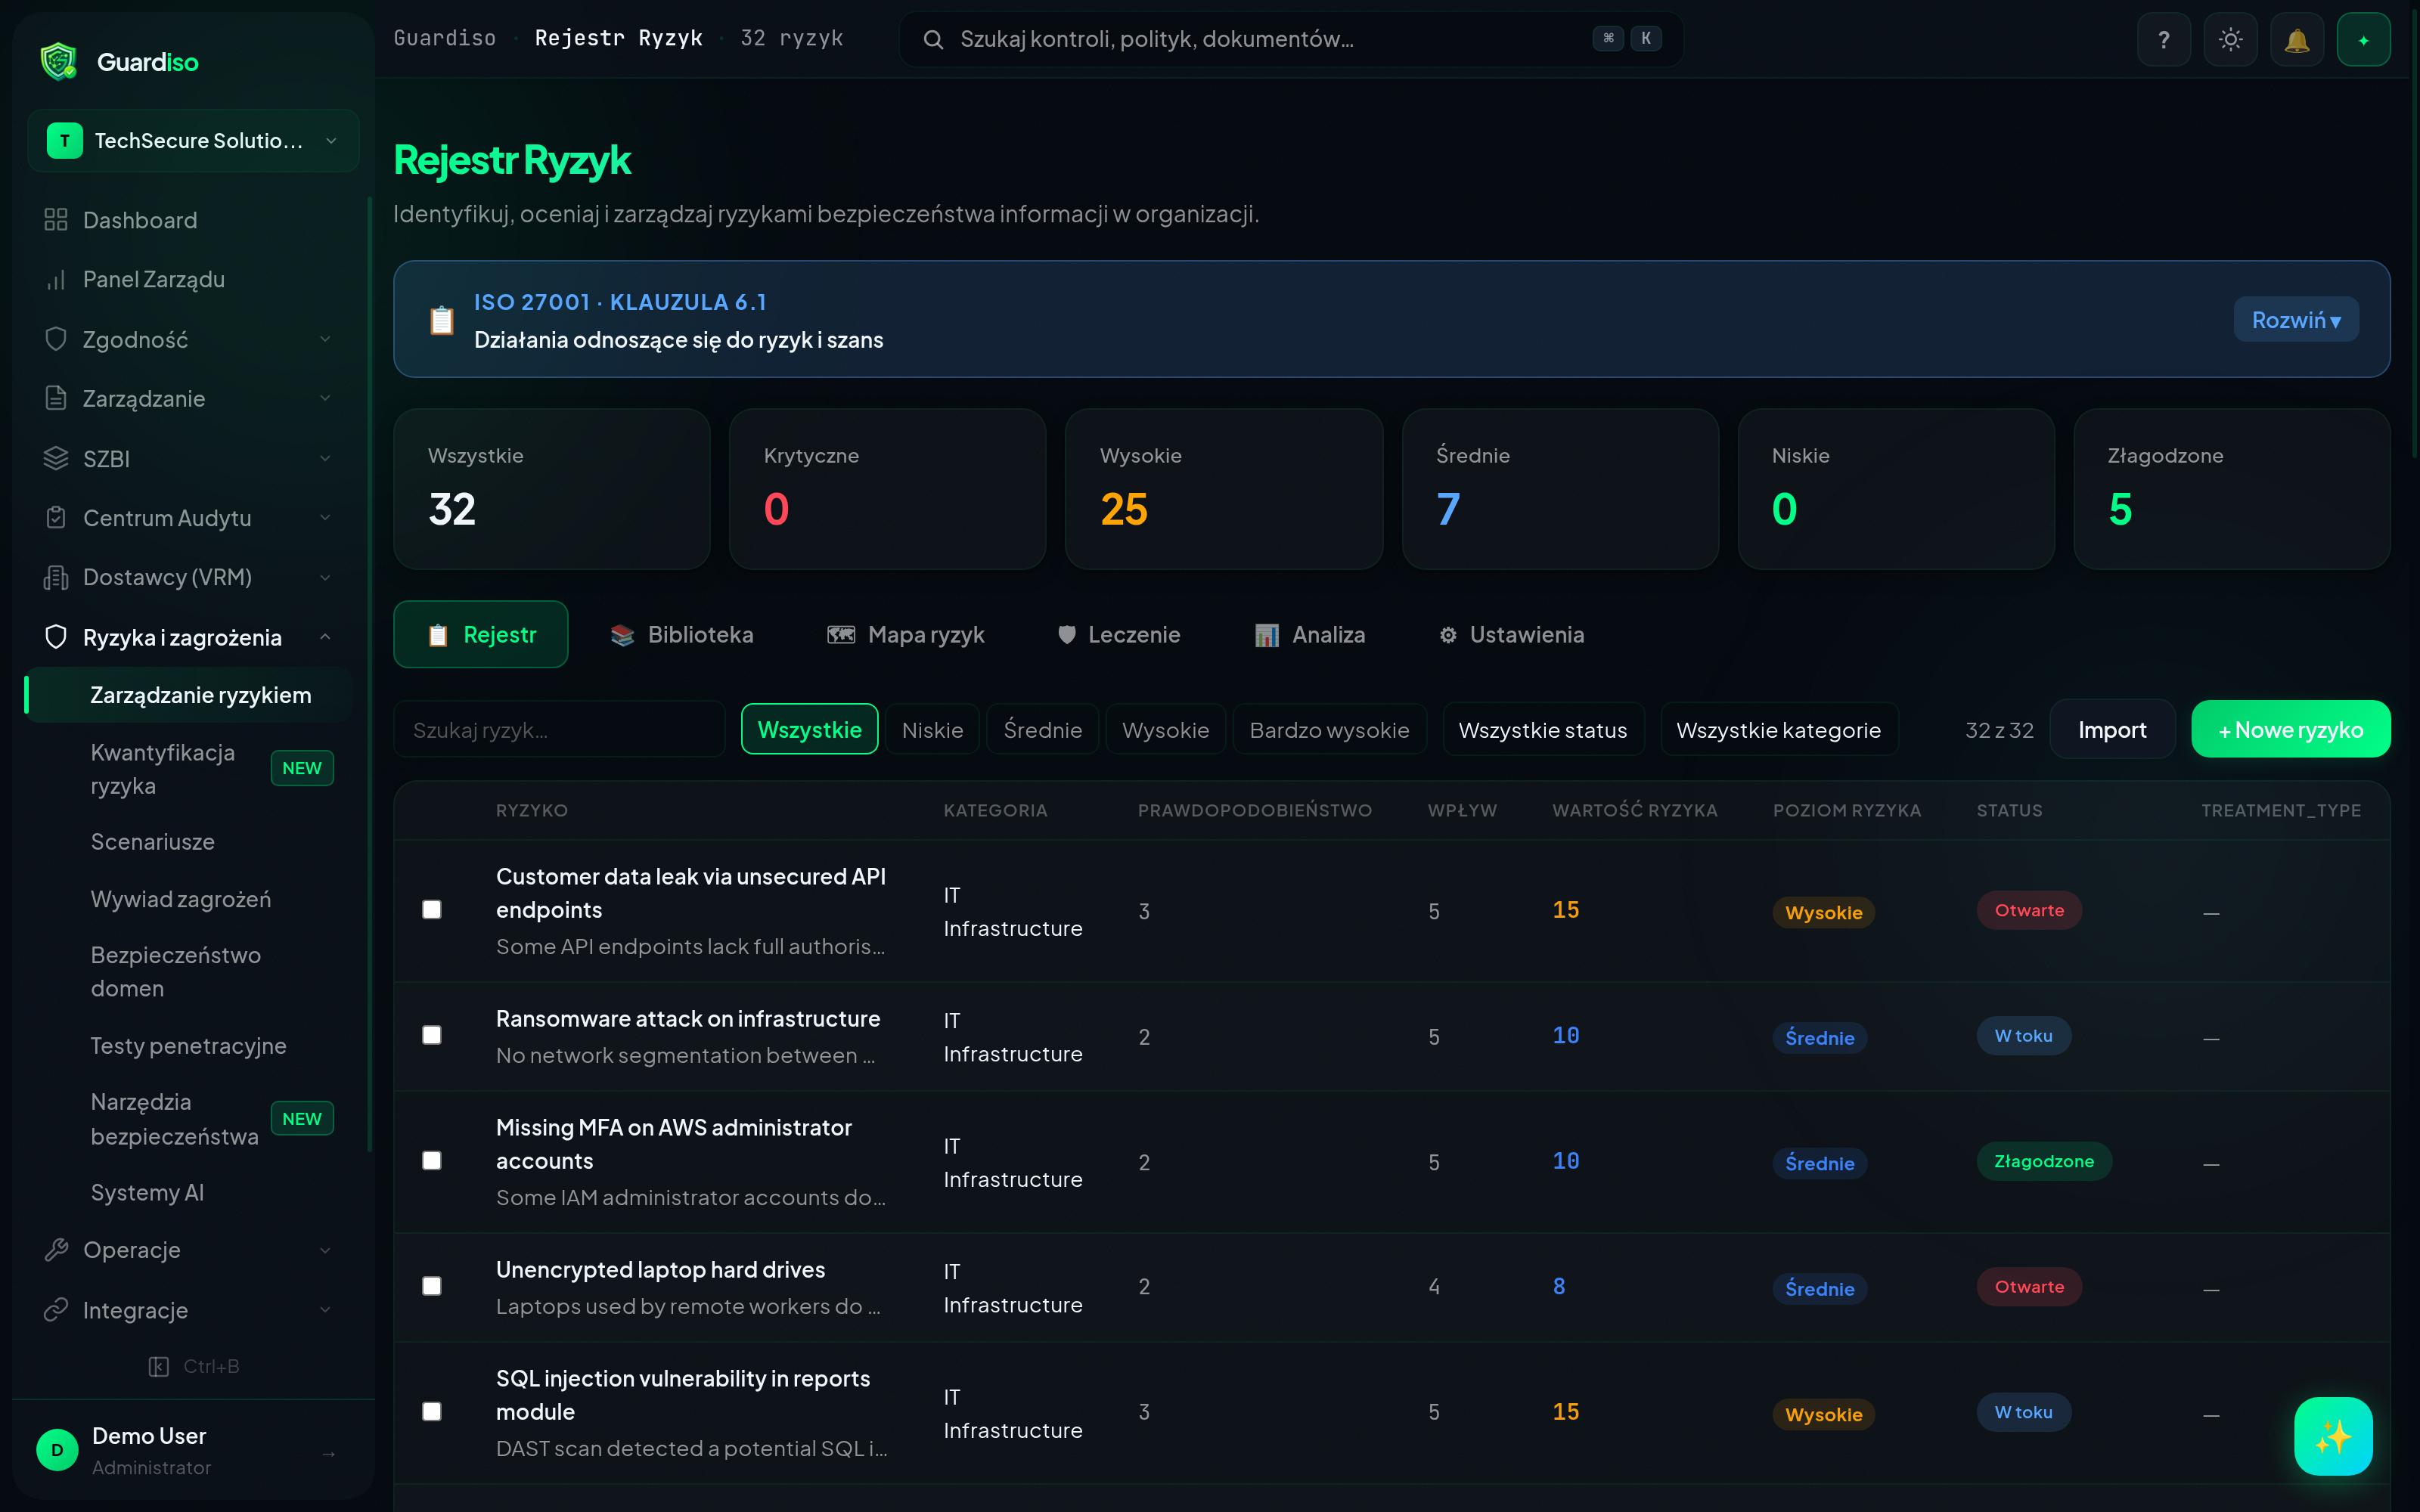Click the Nowe ryzyko button
This screenshot has height=1512, width=2420.
pyautogui.click(x=2290, y=730)
